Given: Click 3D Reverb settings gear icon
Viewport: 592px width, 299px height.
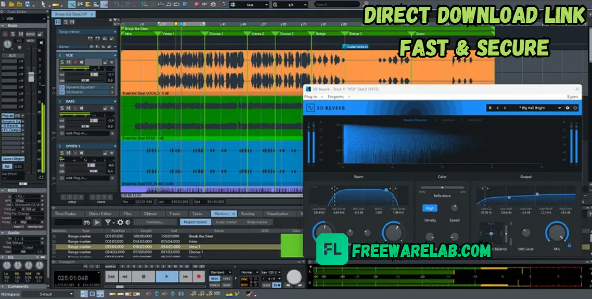Looking at the screenshot, I should click(x=568, y=108).
